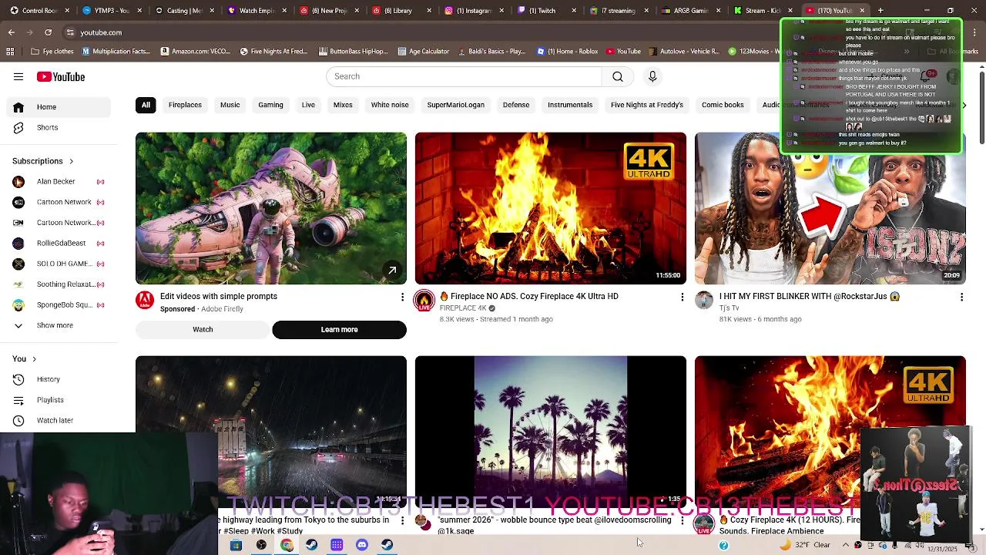986x555 pixels.
Task: Open History in the sidebar
Action: coord(59,379)
